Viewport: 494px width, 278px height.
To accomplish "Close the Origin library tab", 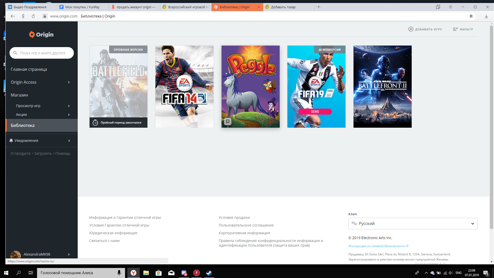I will pos(259,7).
